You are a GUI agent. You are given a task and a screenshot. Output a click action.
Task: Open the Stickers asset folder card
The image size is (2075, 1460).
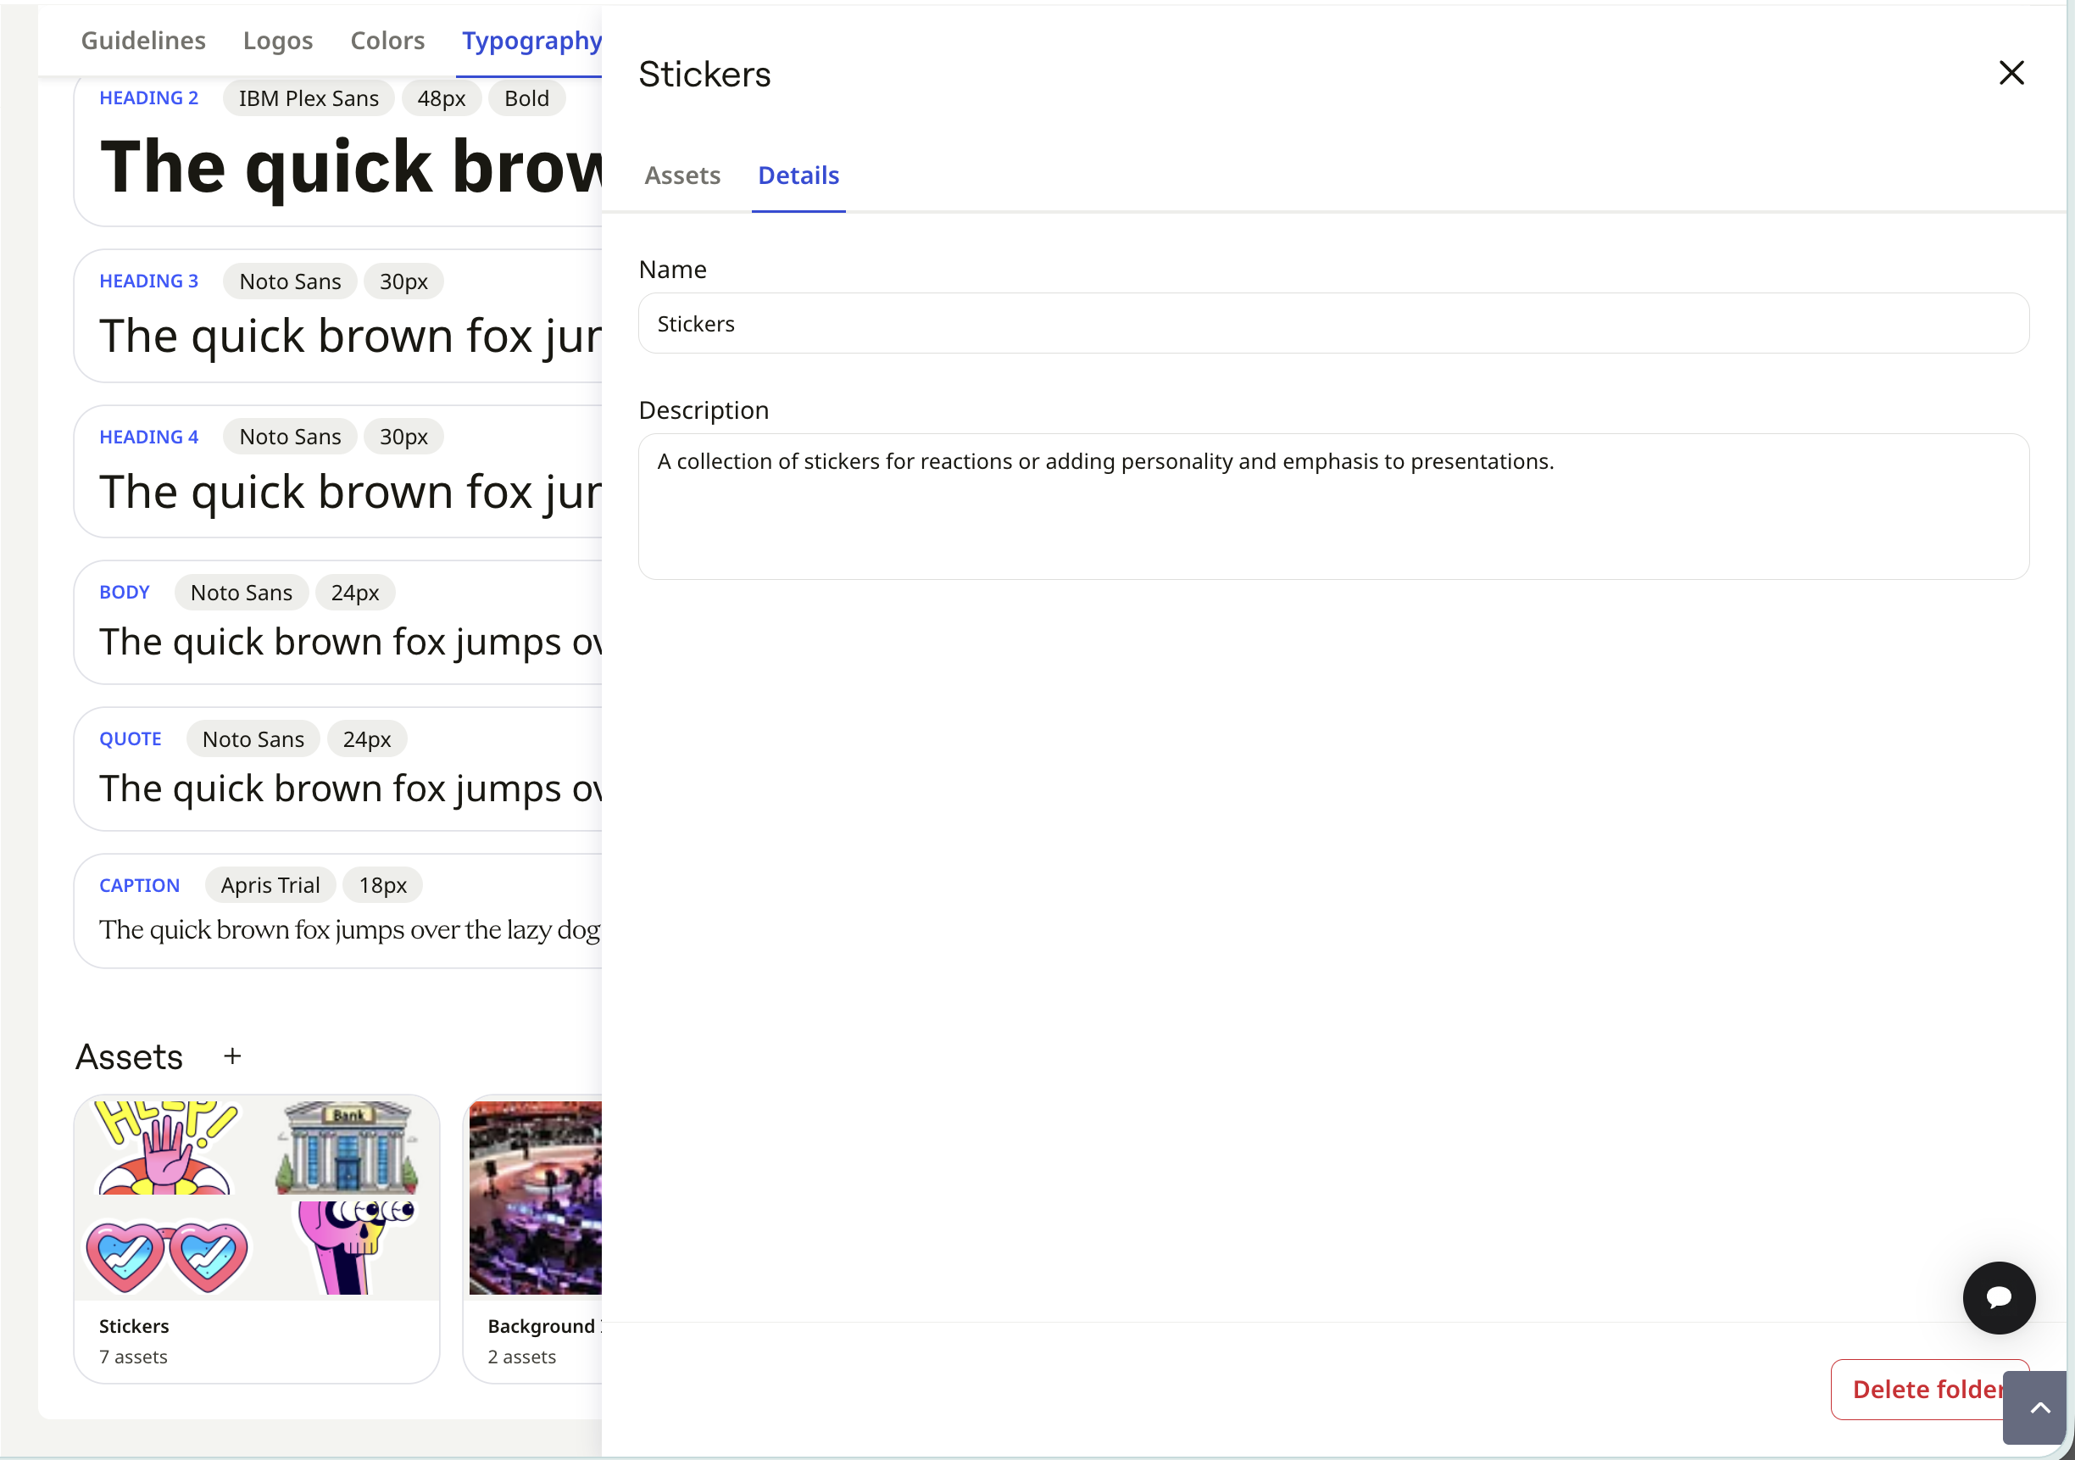click(257, 1239)
